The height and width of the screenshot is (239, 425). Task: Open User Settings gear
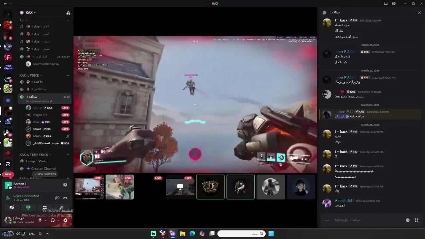[x=65, y=220]
